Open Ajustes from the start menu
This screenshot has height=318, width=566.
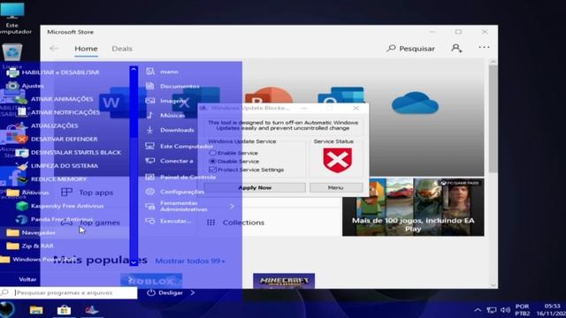[26, 86]
